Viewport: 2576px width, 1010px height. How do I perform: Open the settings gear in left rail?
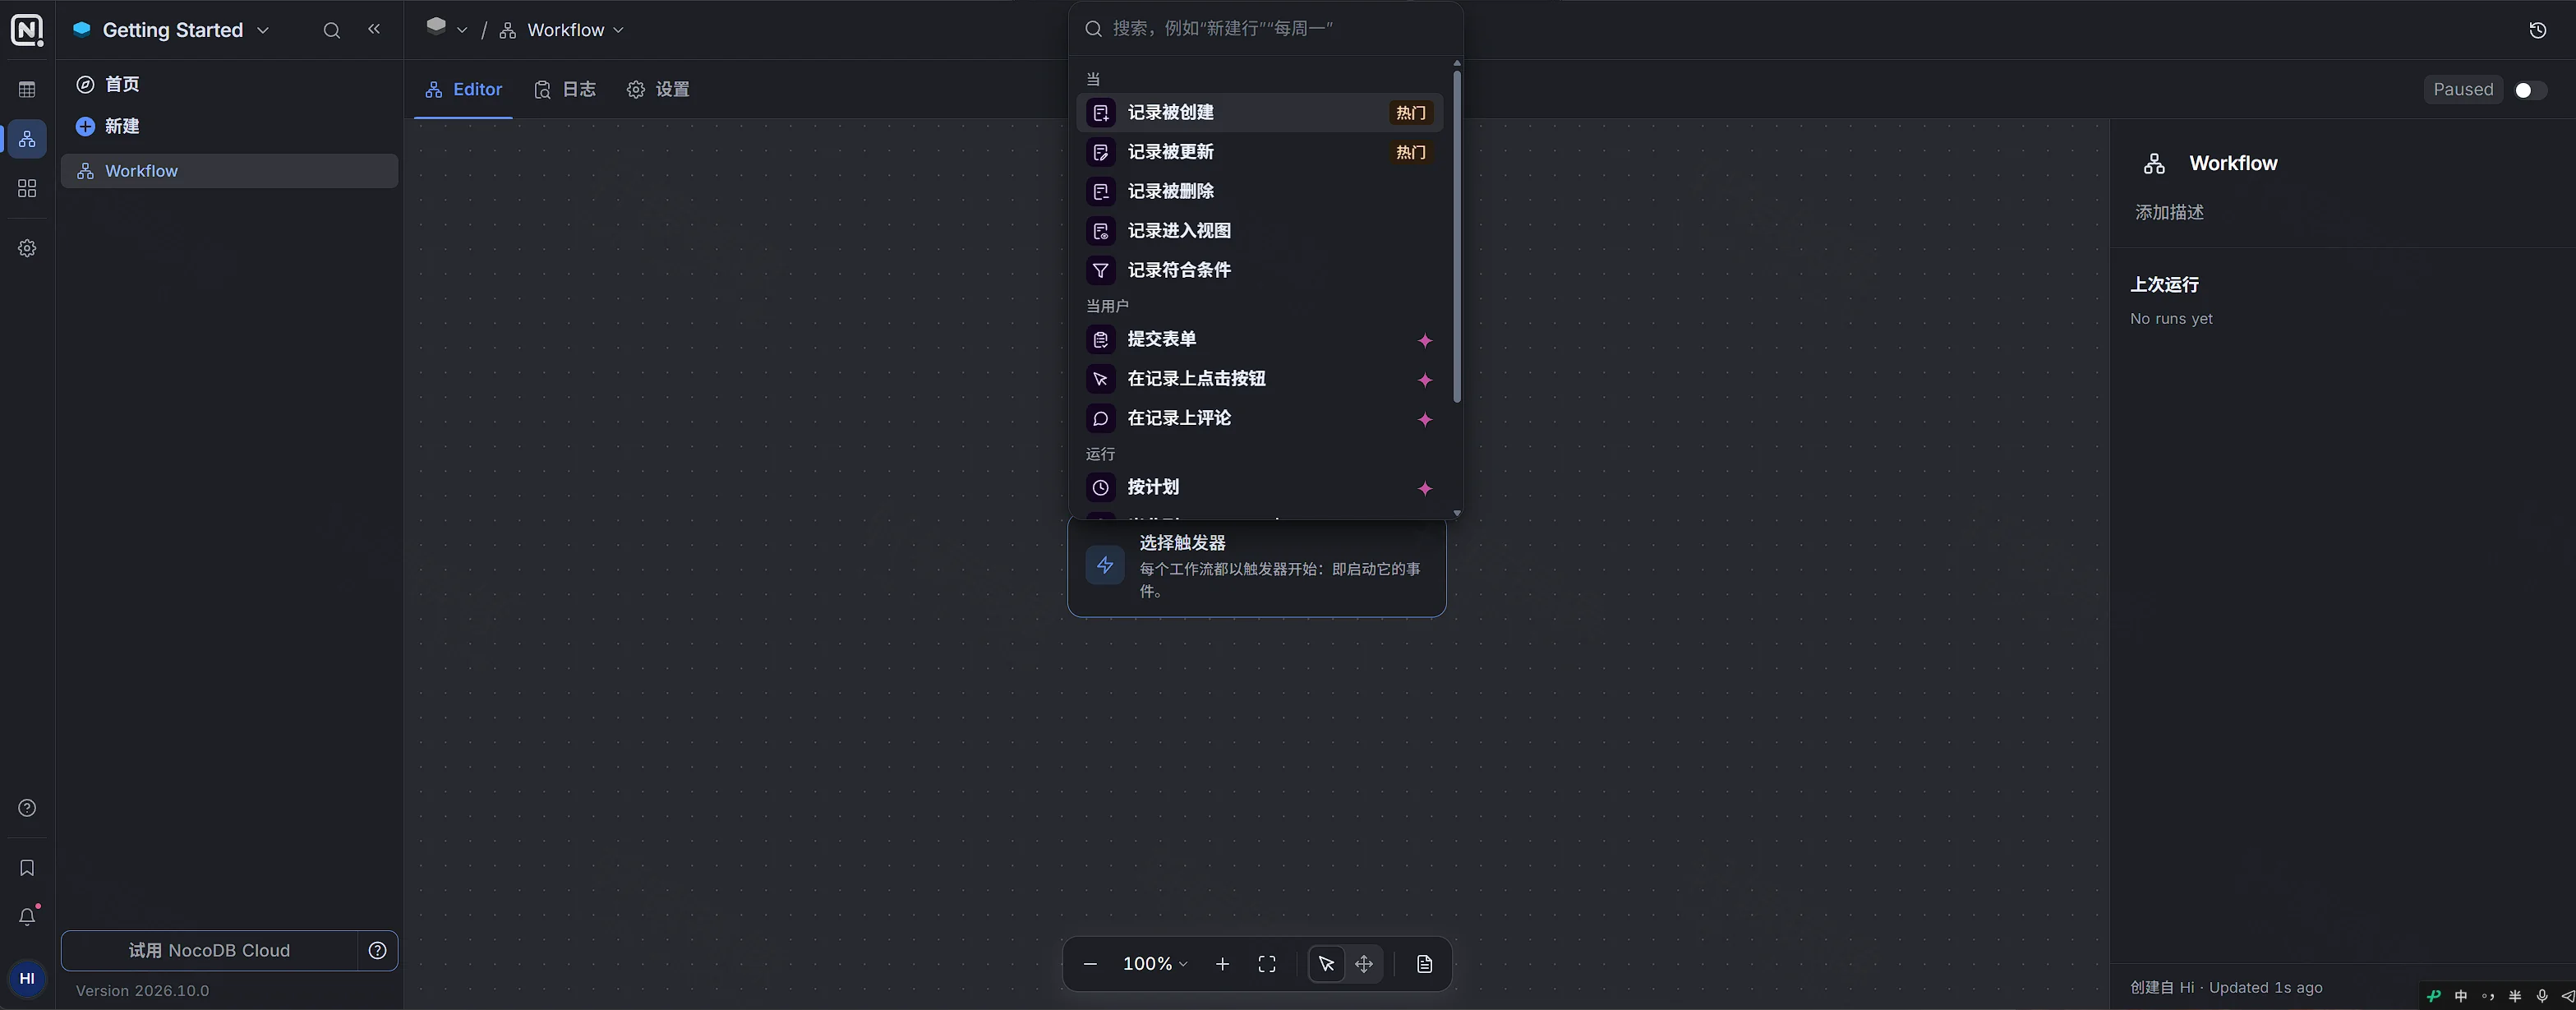[x=27, y=248]
